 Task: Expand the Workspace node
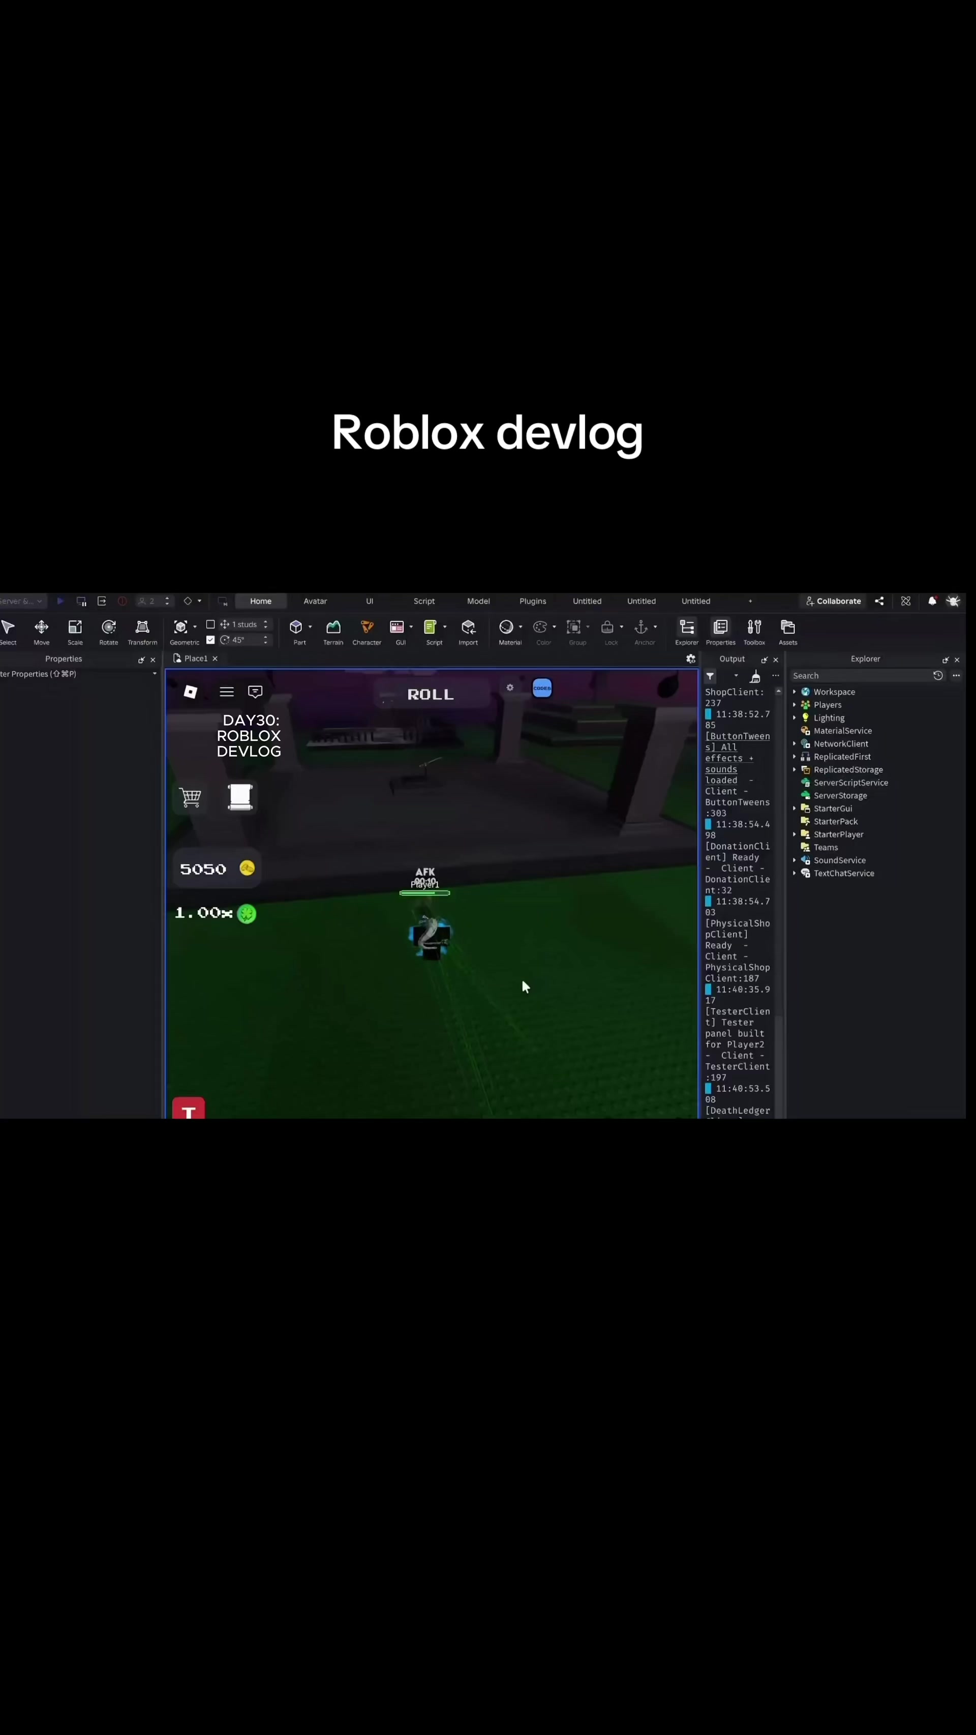pos(794,692)
